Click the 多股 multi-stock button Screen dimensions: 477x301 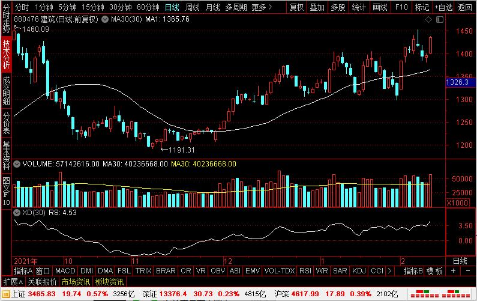click(338, 7)
